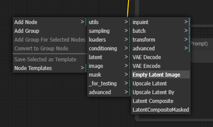Image resolution: width=213 pixels, height=127 pixels.
Task: Select LatentCompositeMasked entry
Action: click(161, 110)
